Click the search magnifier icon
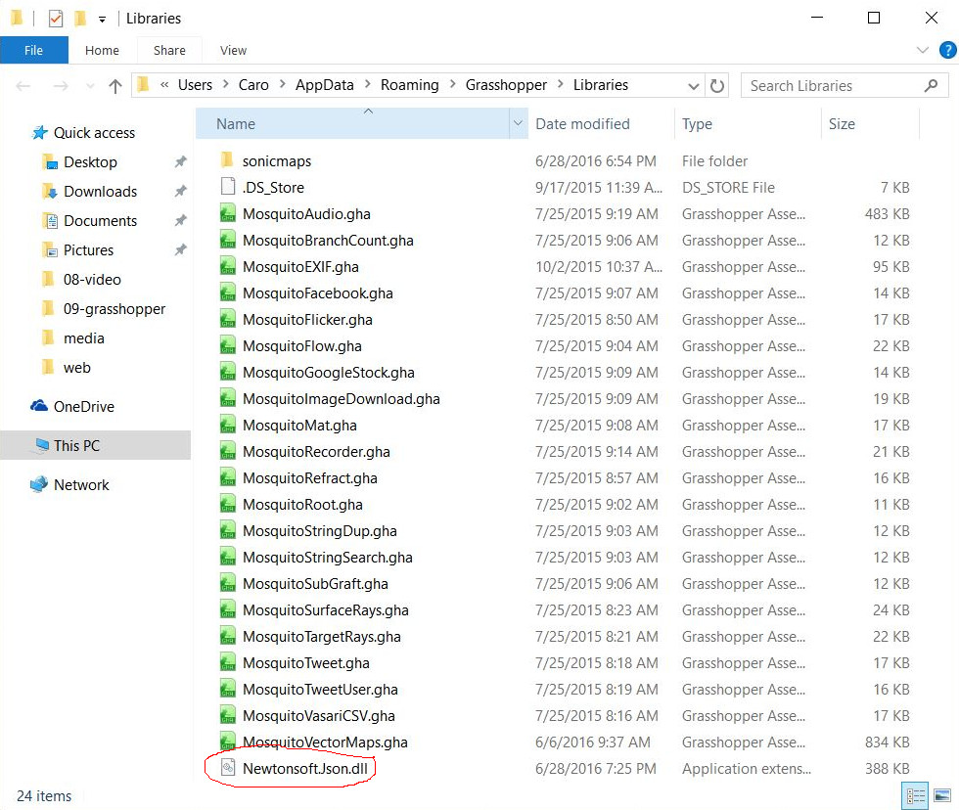Viewport: 959px width, 810px height. (x=931, y=85)
